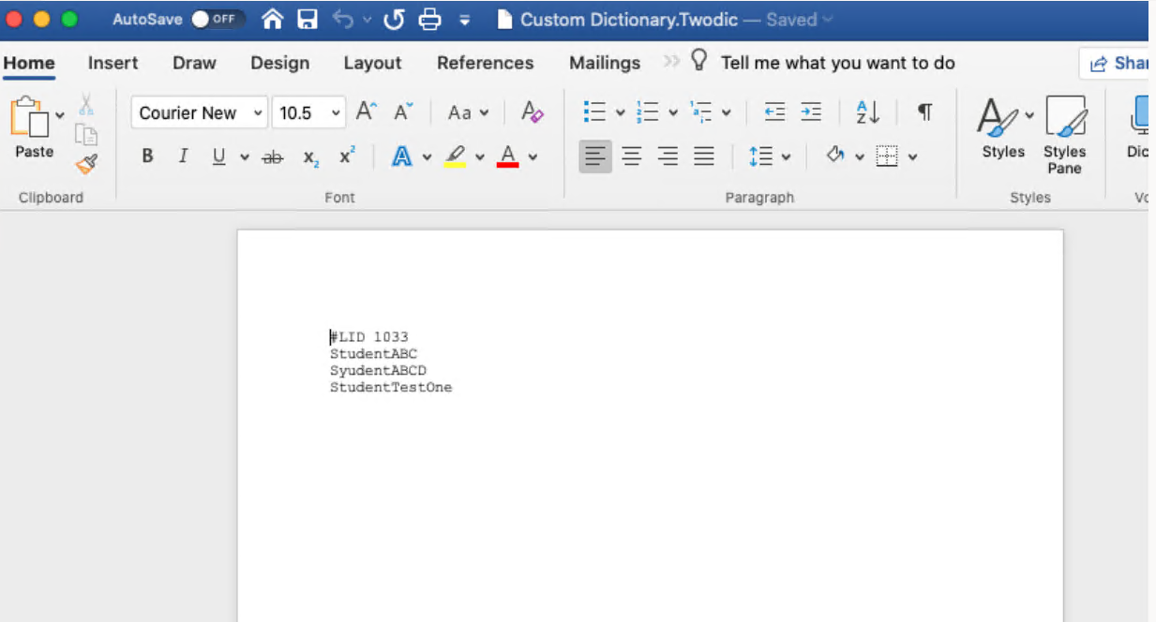
Task: Switch to the Insert tab
Action: tap(113, 63)
